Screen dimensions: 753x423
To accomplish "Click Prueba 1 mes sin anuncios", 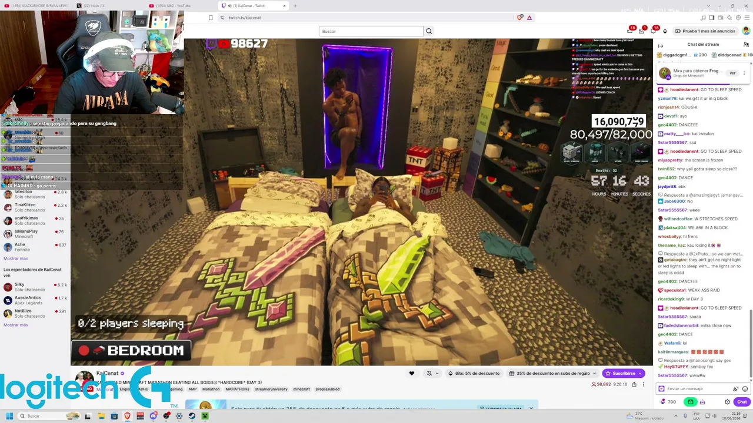I will [705, 31].
